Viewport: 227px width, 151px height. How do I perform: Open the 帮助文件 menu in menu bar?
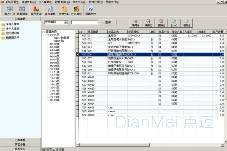pyautogui.click(x=112, y=2)
